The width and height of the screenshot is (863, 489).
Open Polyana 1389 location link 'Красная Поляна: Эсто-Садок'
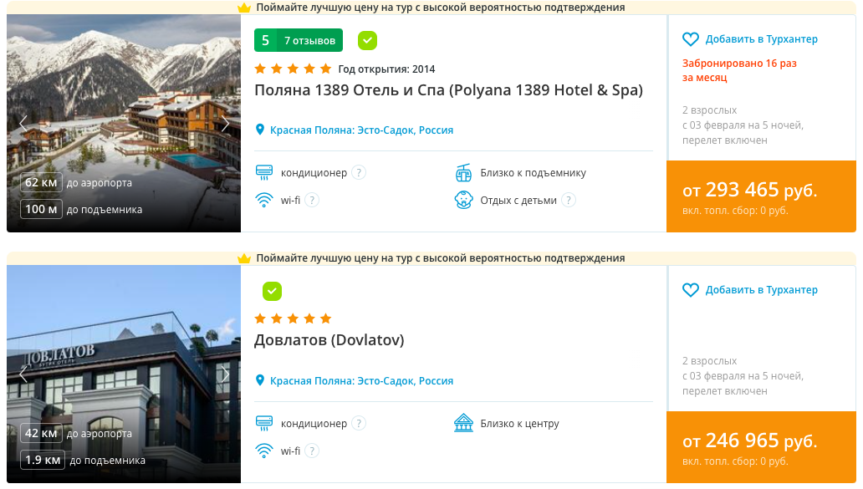tap(361, 130)
